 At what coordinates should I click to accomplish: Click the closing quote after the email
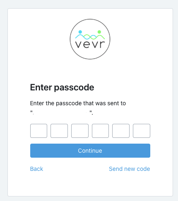pos(91,112)
